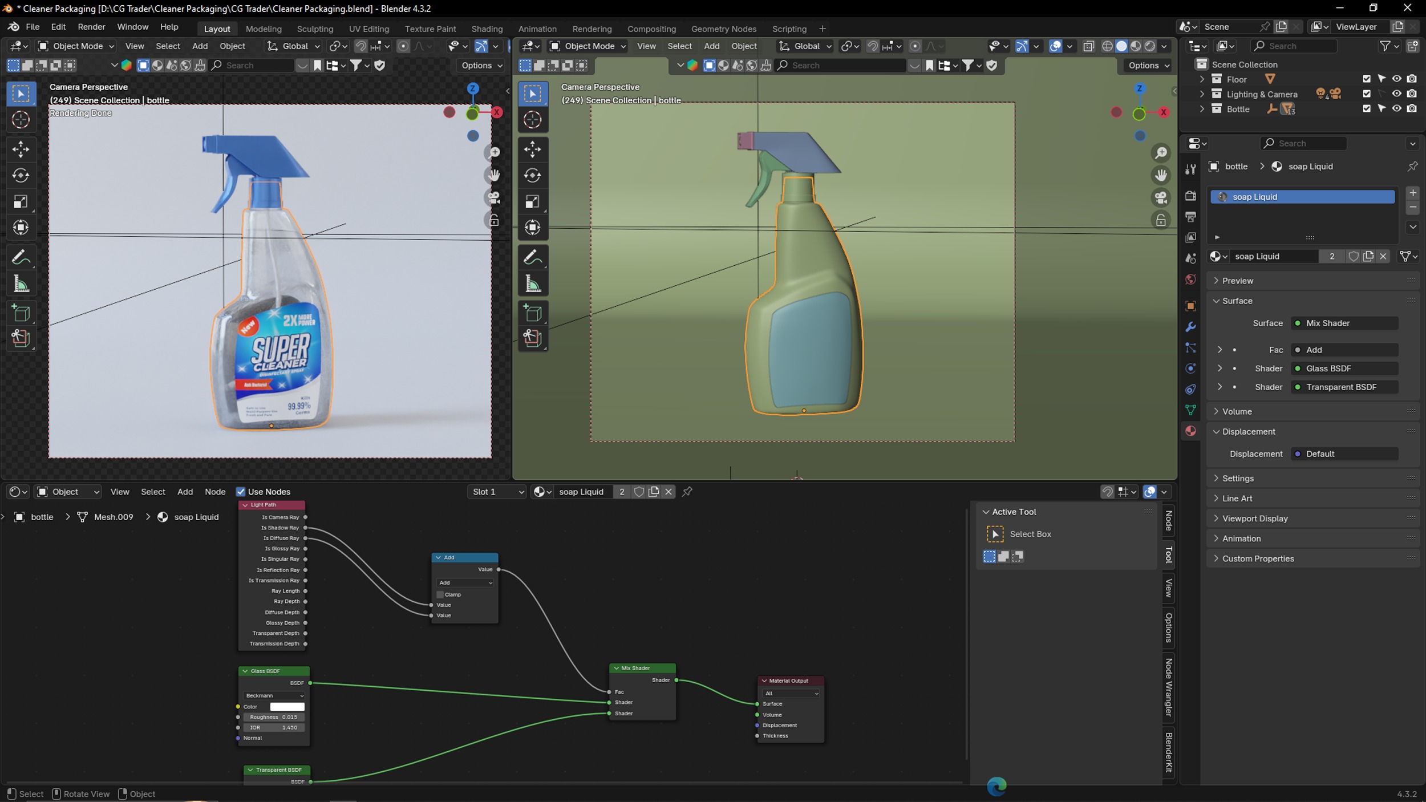
Task: Hide Floor collection in viewport
Action: [1396, 79]
